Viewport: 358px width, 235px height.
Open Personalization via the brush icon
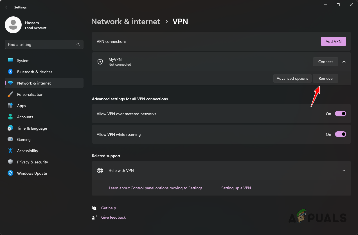pyautogui.click(x=10, y=94)
